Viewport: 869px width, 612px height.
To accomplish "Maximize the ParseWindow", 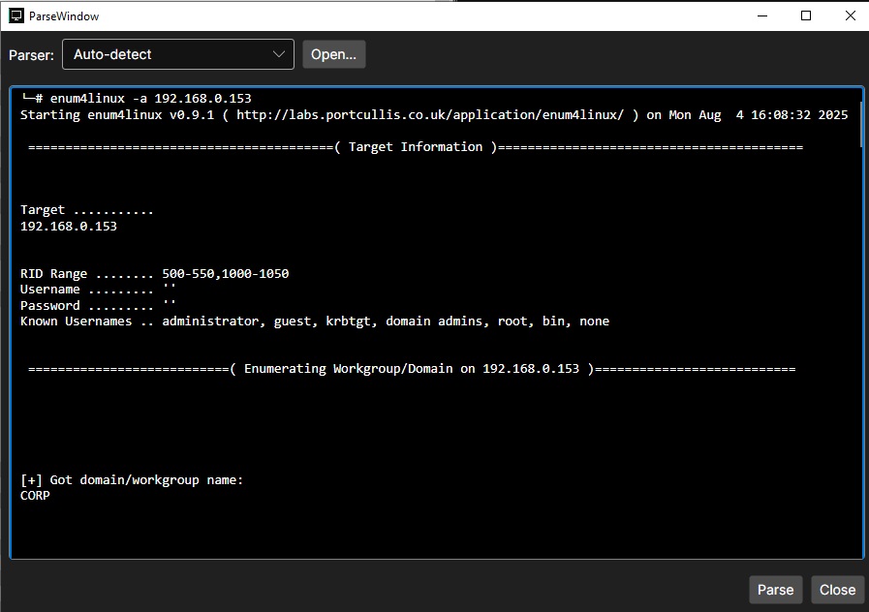I will pyautogui.click(x=806, y=15).
